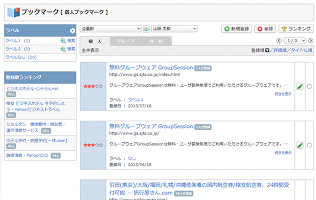Click 全件表示 text
This screenshot has width=316, height=200.
[90, 51]
